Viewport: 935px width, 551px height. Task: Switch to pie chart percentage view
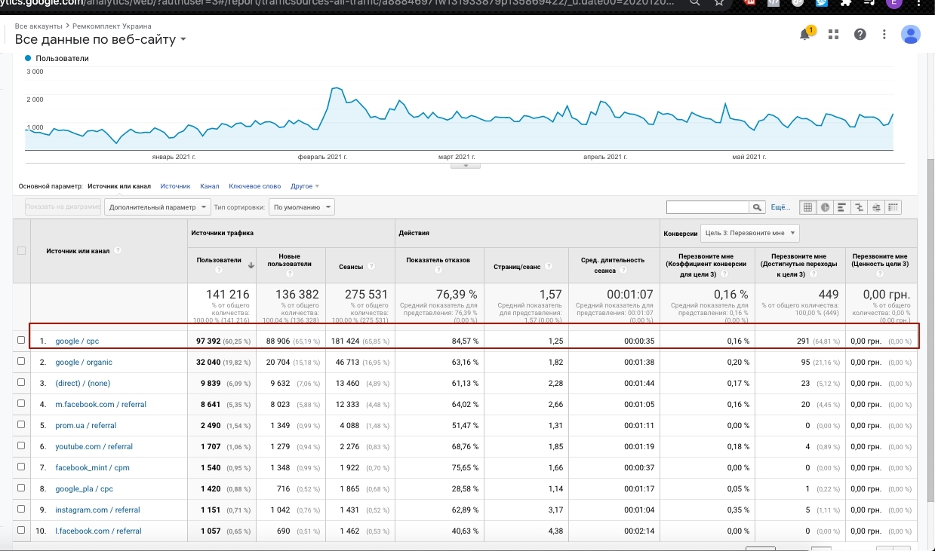pos(825,207)
